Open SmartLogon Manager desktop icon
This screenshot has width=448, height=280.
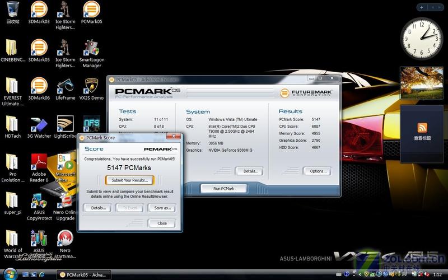click(91, 53)
